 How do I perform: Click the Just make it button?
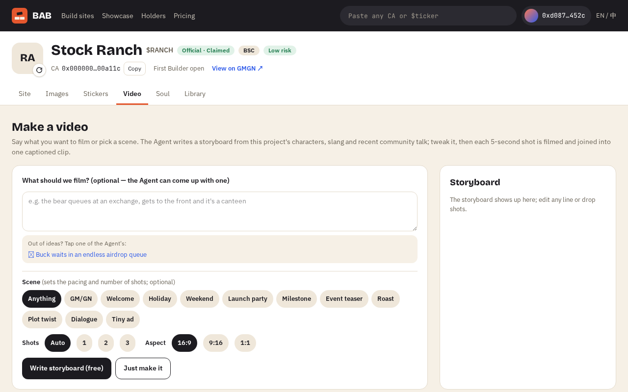(143, 368)
